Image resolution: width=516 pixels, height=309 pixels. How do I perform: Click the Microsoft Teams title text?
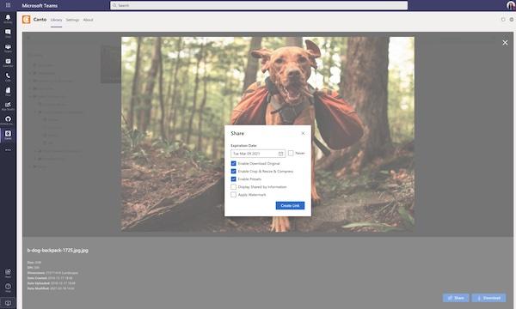point(40,5)
